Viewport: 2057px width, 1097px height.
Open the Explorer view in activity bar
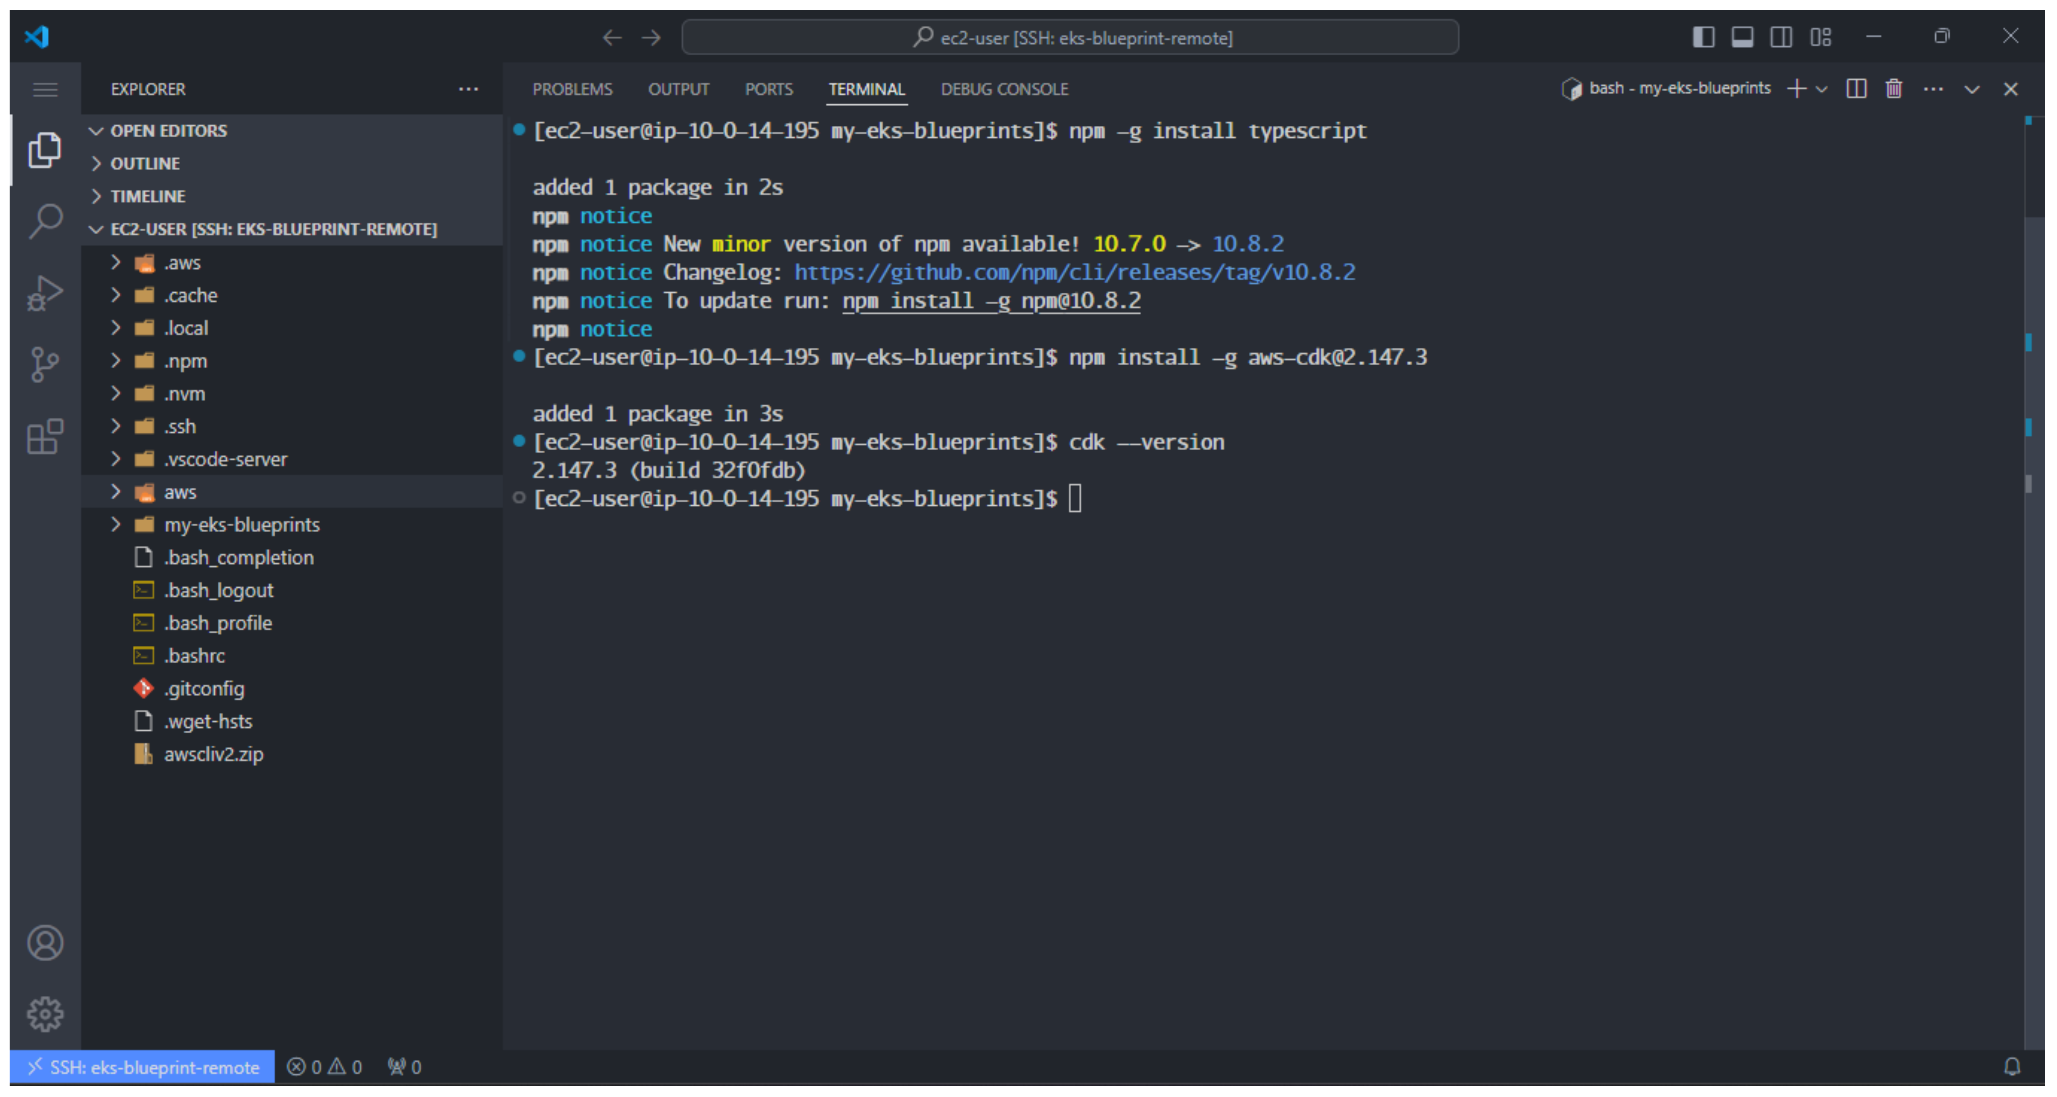45,150
